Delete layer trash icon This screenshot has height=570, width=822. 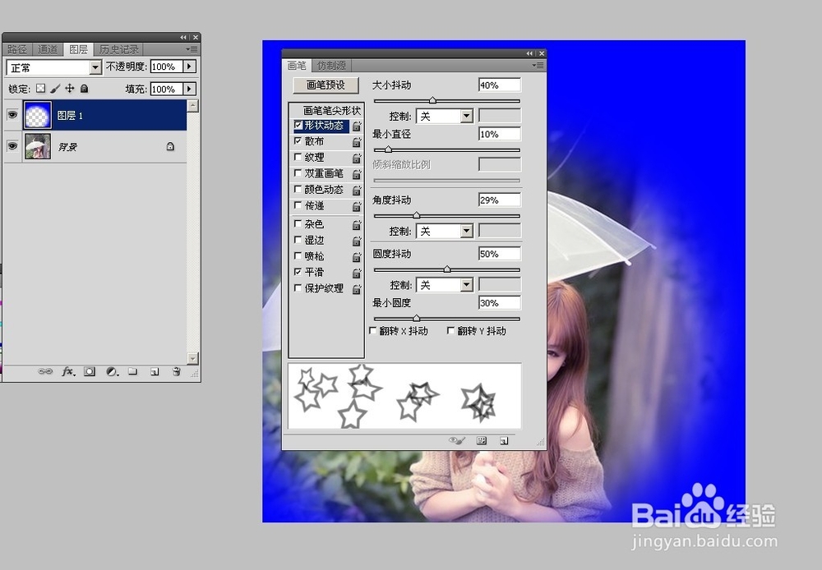177,371
